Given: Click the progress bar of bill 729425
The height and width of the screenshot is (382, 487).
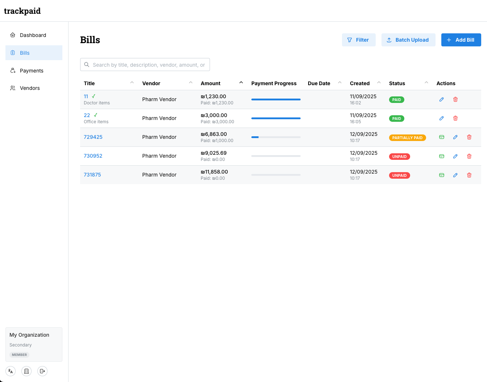Looking at the screenshot, I should point(276,137).
